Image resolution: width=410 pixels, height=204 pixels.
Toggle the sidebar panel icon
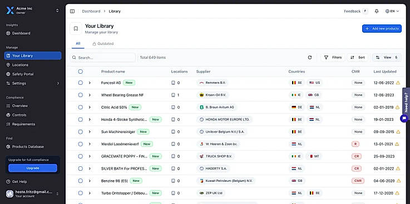pos(72,11)
